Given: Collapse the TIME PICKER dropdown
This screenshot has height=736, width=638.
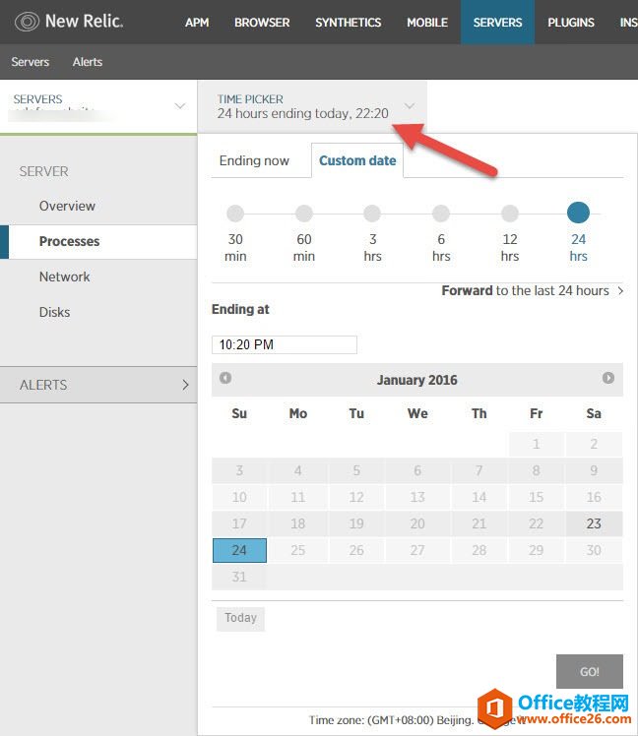Looking at the screenshot, I should 312,106.
